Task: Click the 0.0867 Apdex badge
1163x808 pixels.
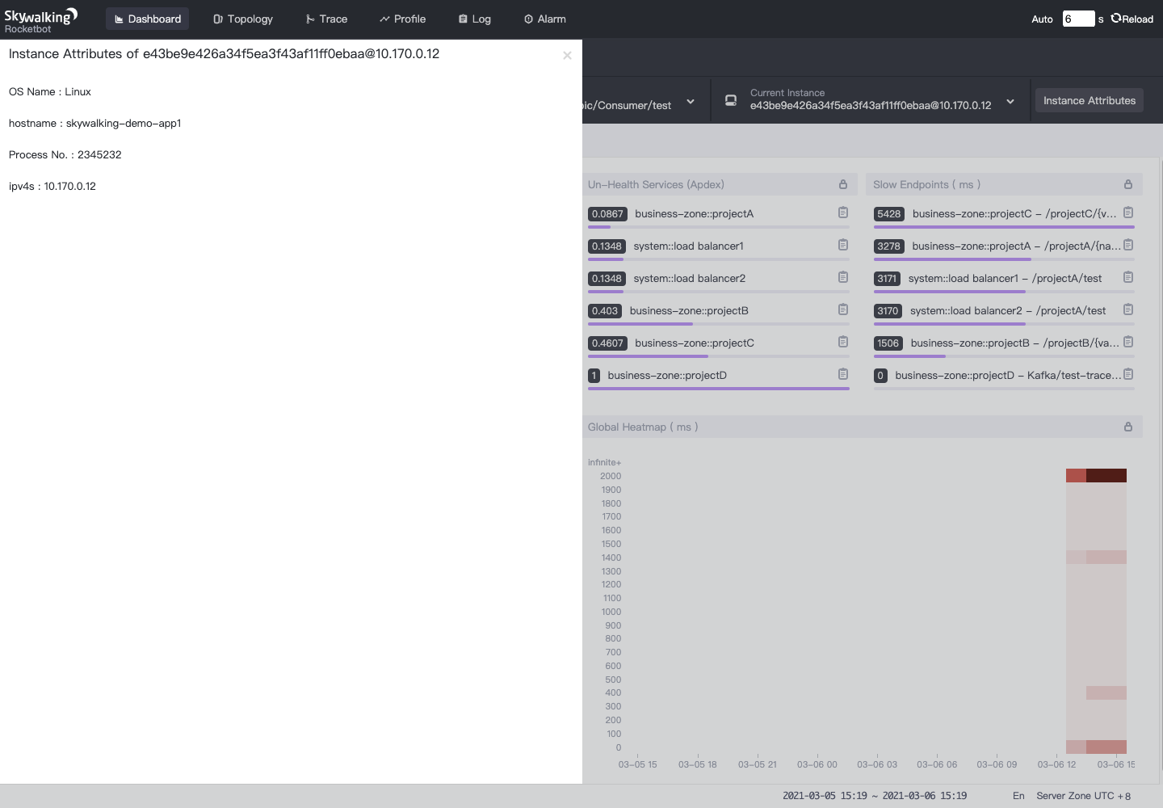Action: tap(607, 214)
